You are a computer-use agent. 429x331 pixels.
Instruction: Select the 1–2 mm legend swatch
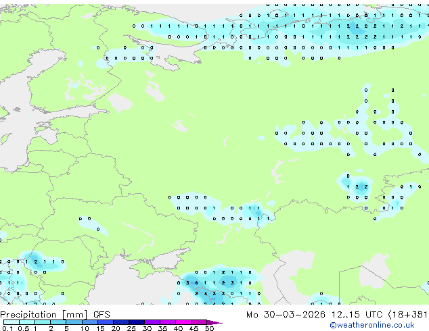[43, 322]
